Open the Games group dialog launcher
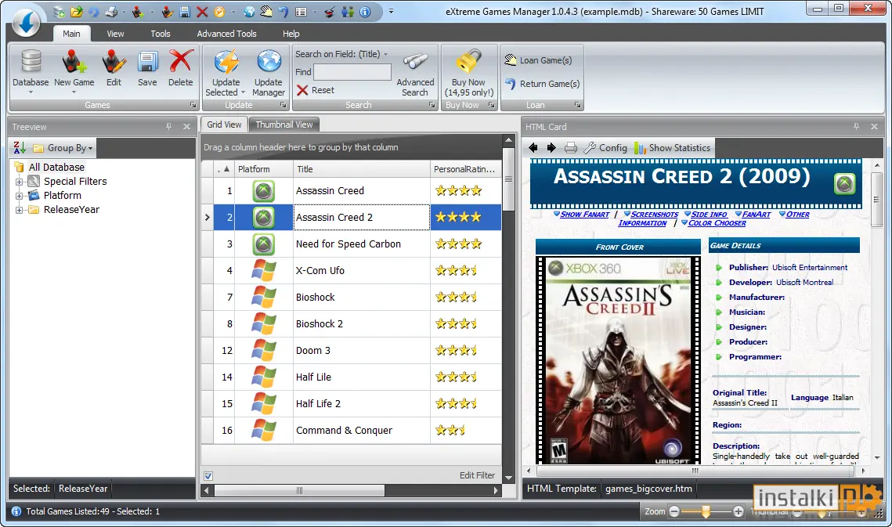The width and height of the screenshot is (892, 527). (x=193, y=105)
